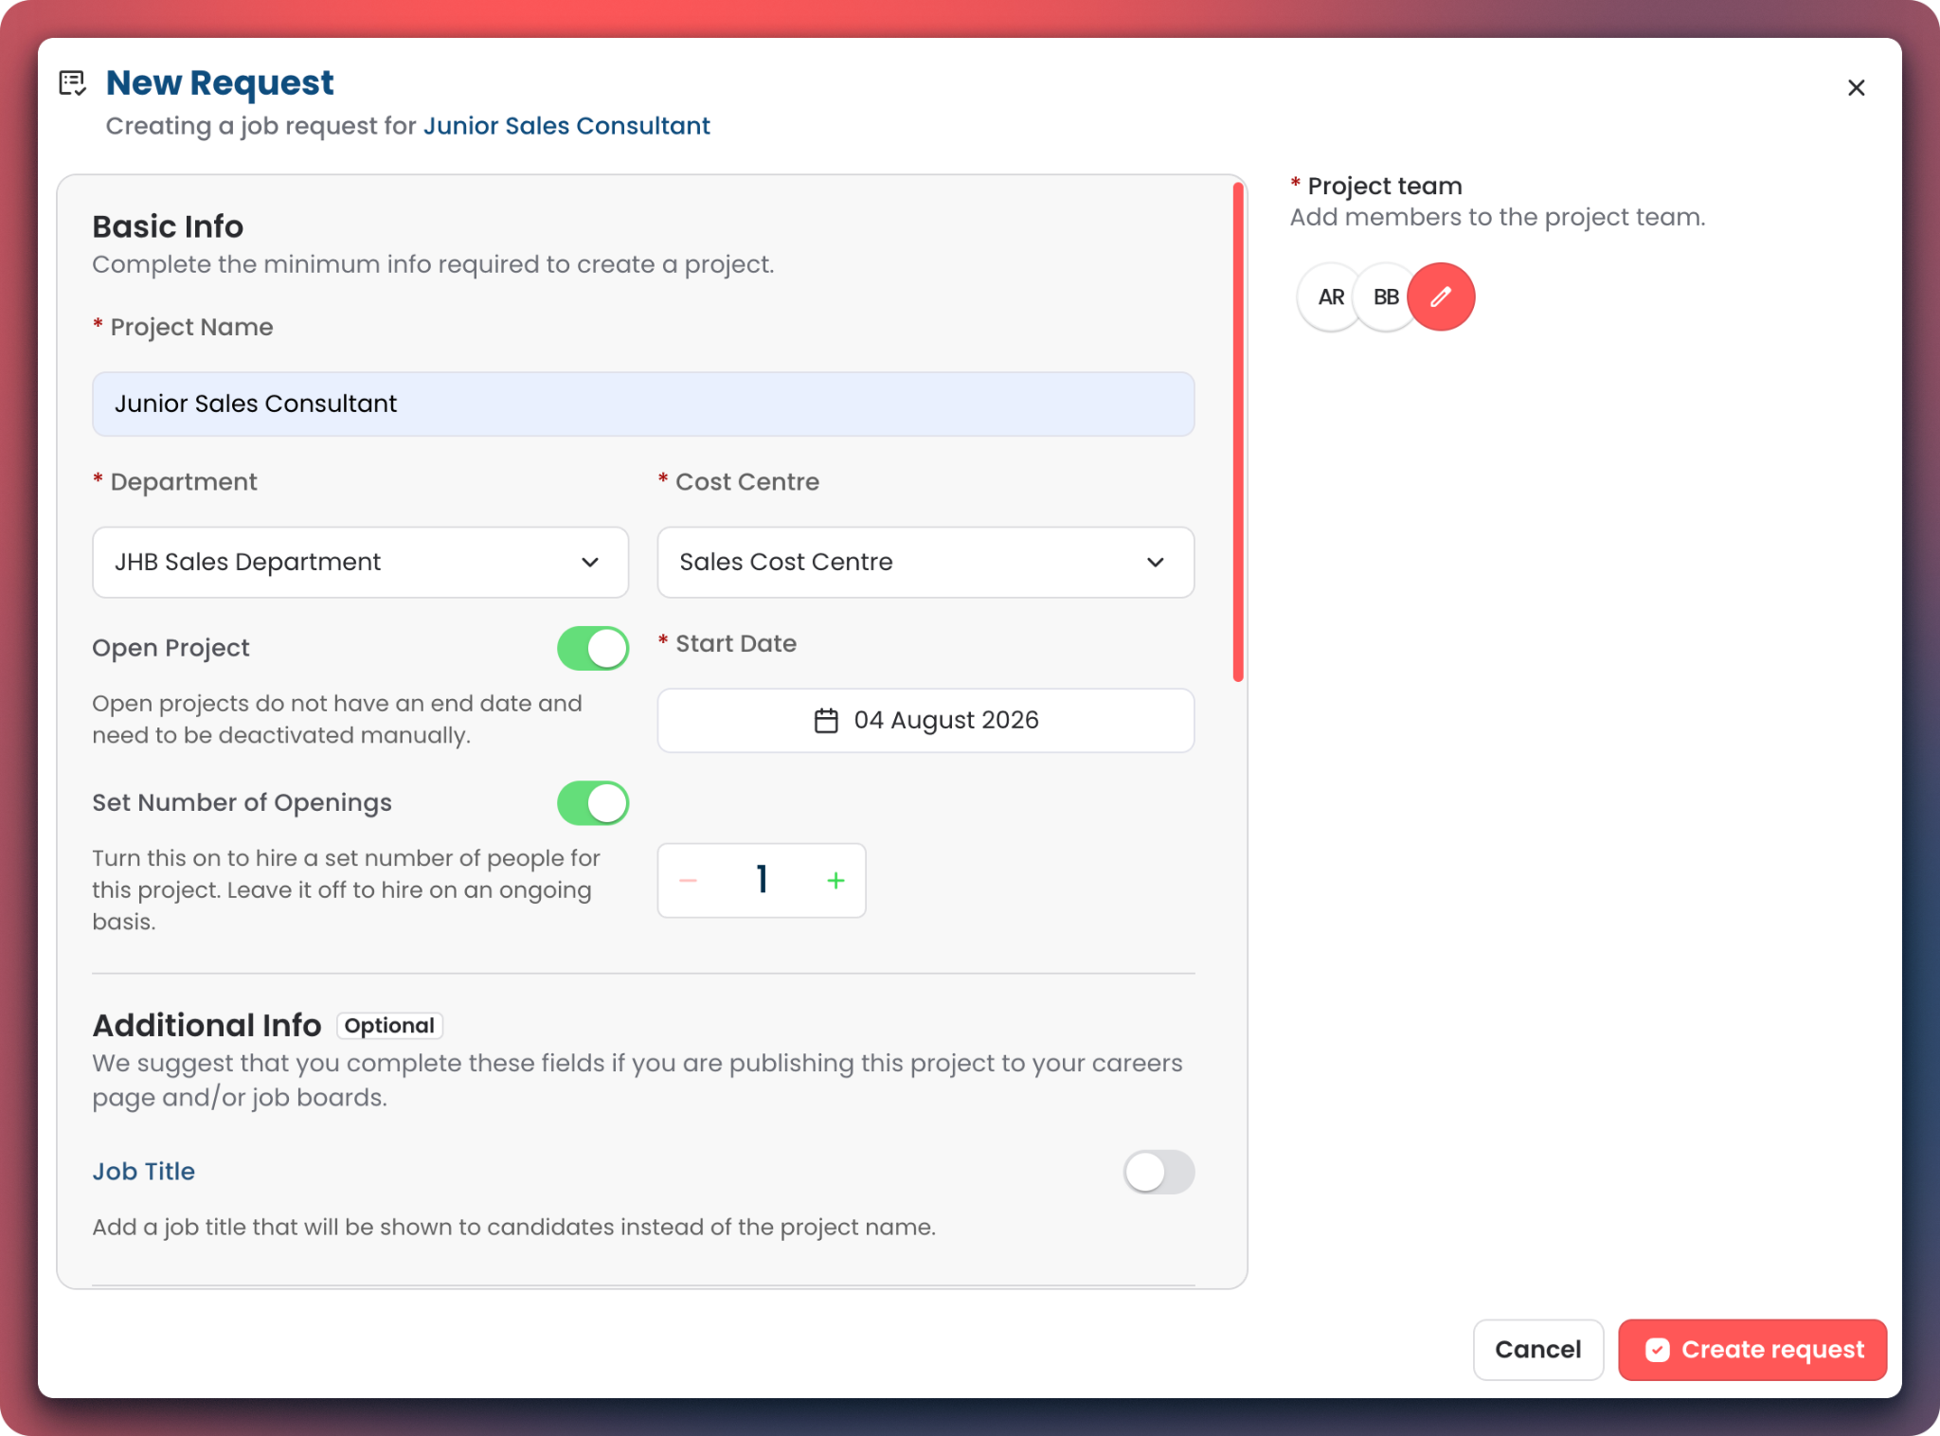Click the Additional Info heading
This screenshot has height=1436, width=1940.
pyautogui.click(x=207, y=1025)
